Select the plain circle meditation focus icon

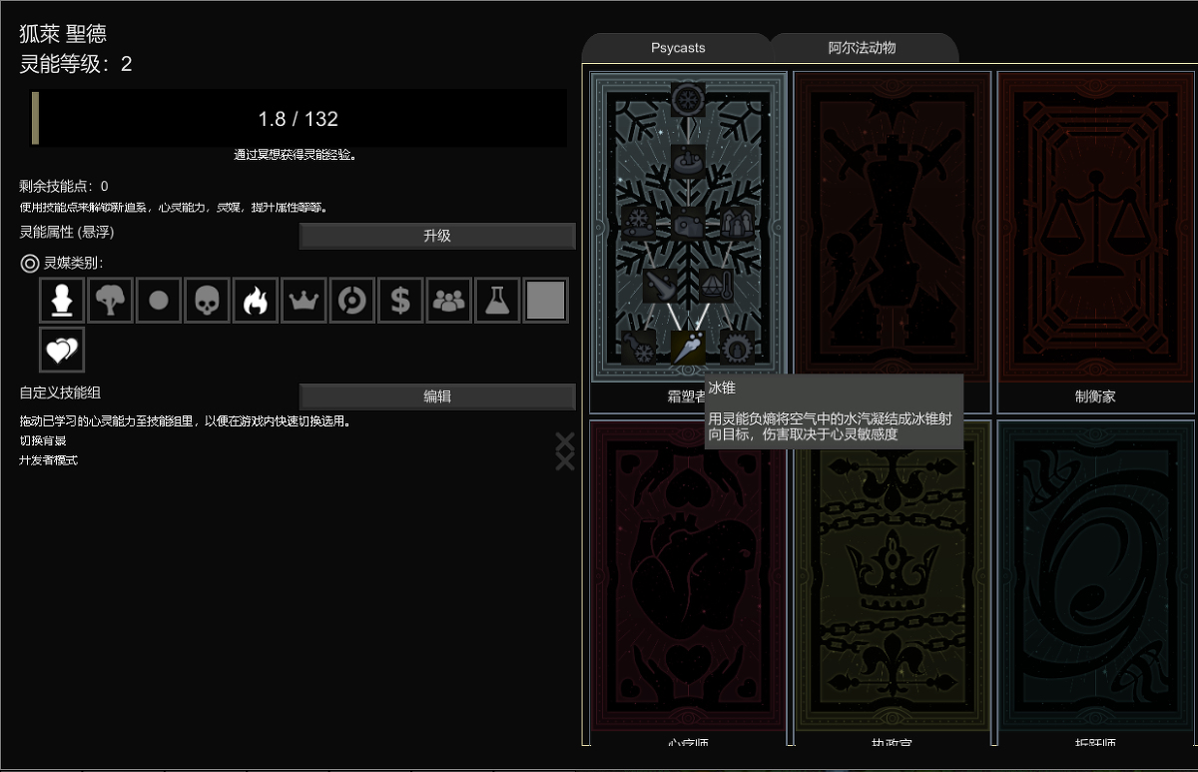158,301
